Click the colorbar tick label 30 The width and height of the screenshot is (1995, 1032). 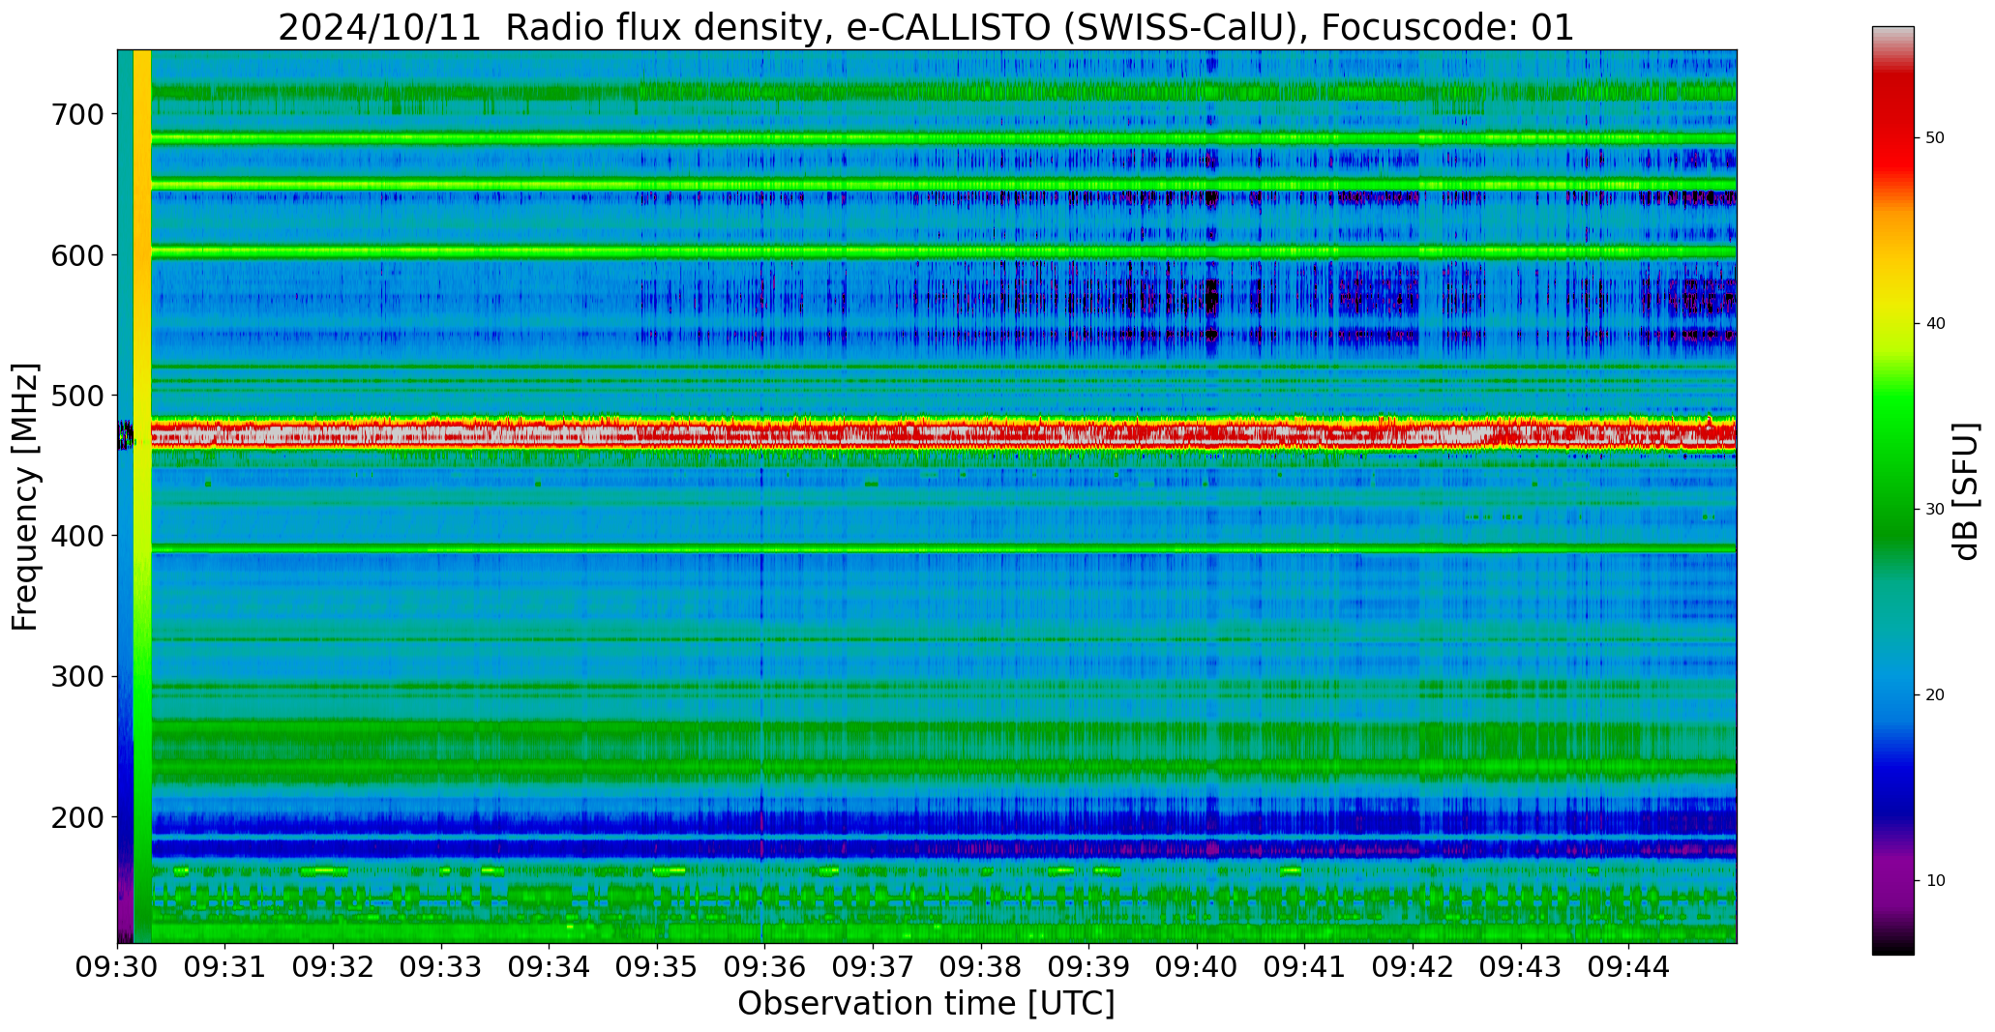coord(1935,510)
